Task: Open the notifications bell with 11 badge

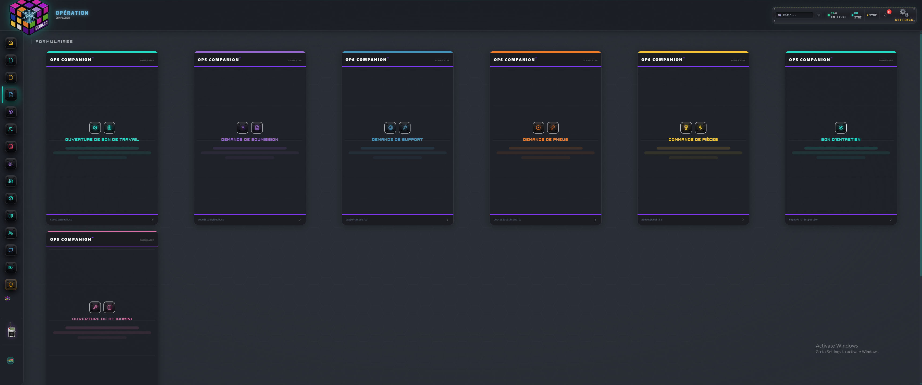Action: (886, 15)
